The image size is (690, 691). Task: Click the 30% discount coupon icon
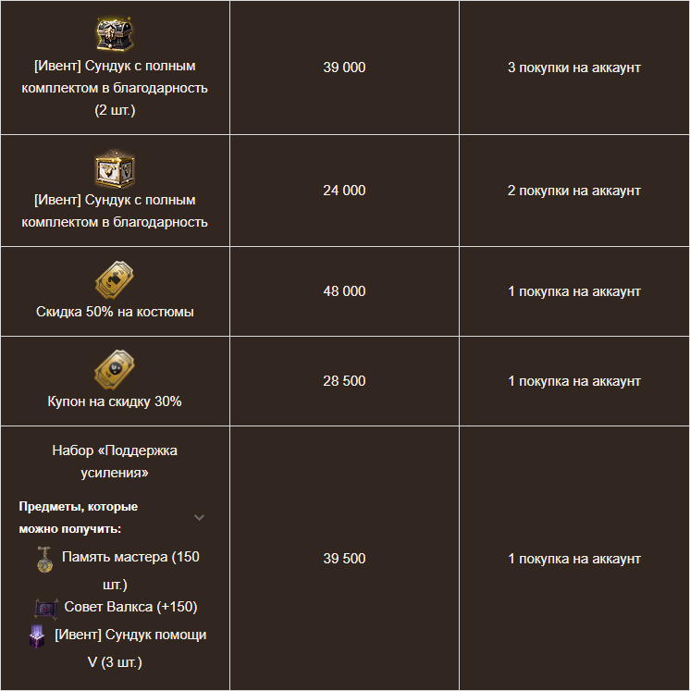tap(115, 369)
